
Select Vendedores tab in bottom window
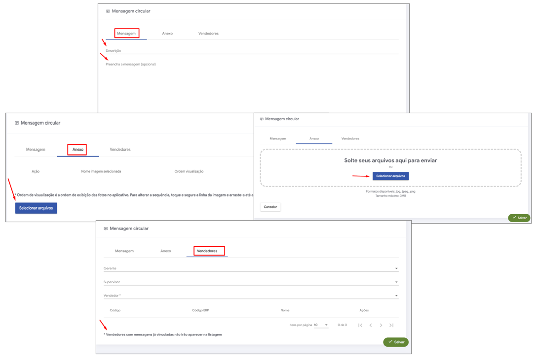pyautogui.click(x=207, y=251)
